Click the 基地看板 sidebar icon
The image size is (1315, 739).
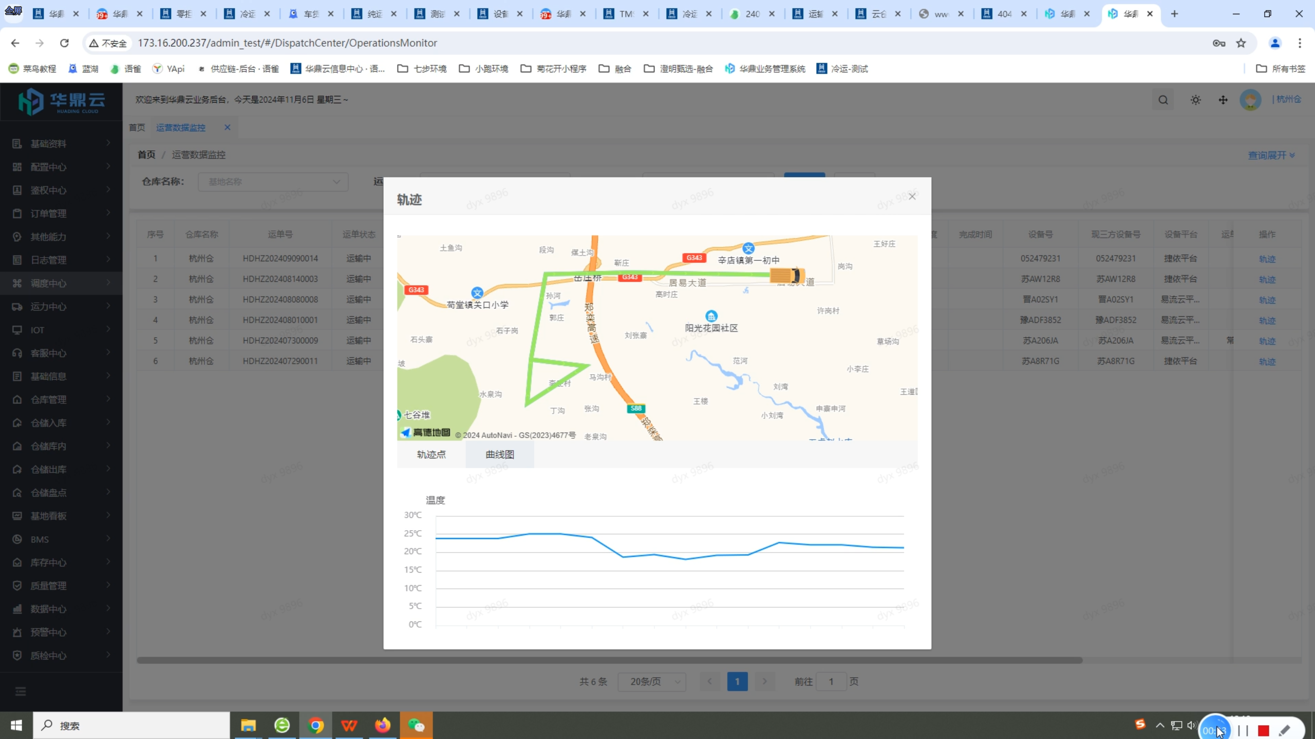17,516
